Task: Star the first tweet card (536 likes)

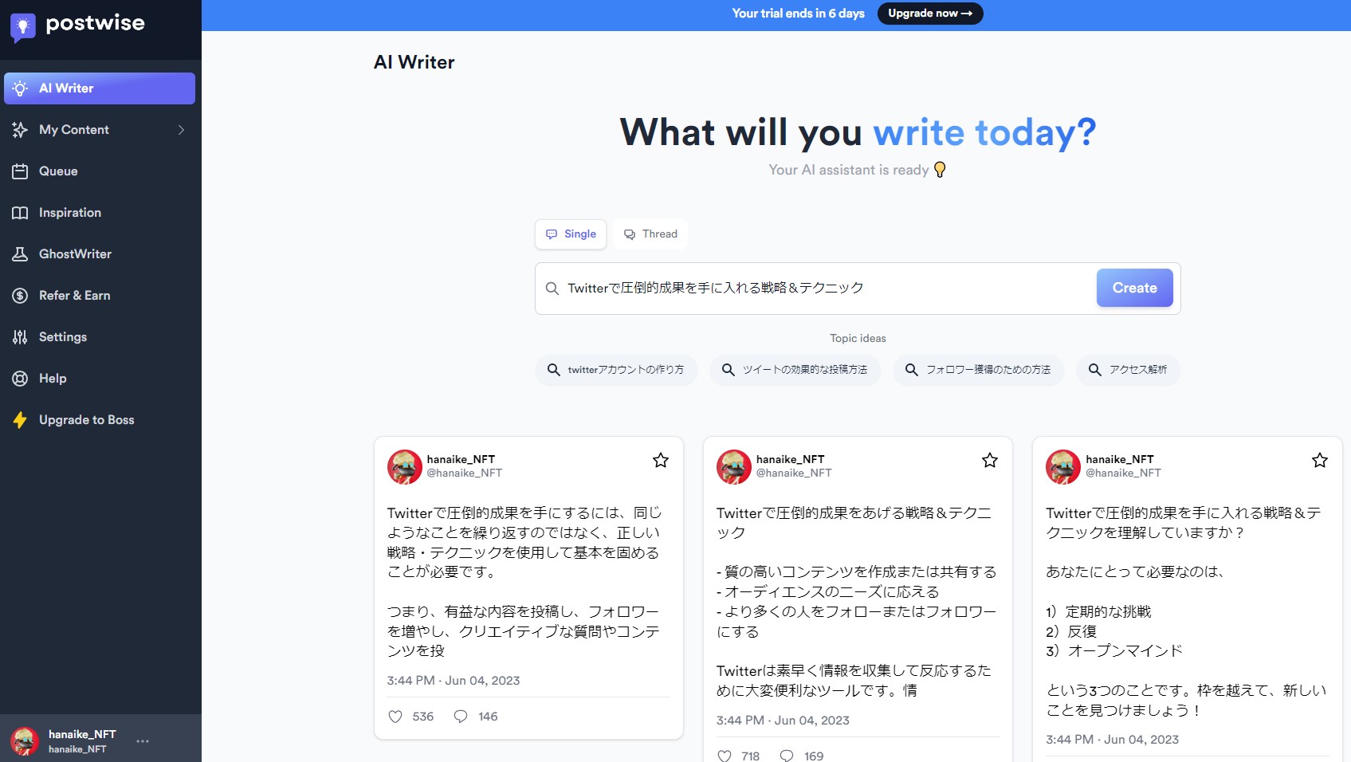Action: click(x=661, y=460)
